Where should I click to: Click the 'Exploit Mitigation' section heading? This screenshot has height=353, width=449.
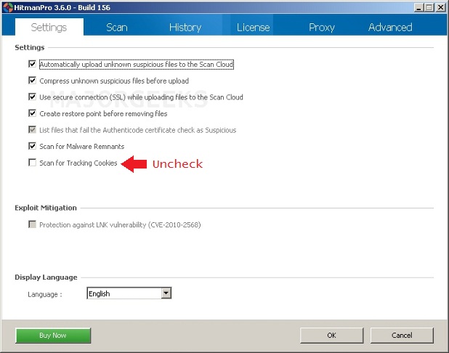46,208
